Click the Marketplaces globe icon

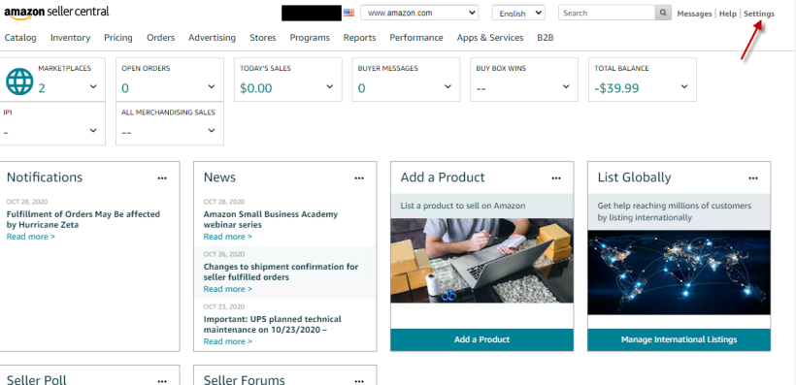[x=19, y=81]
